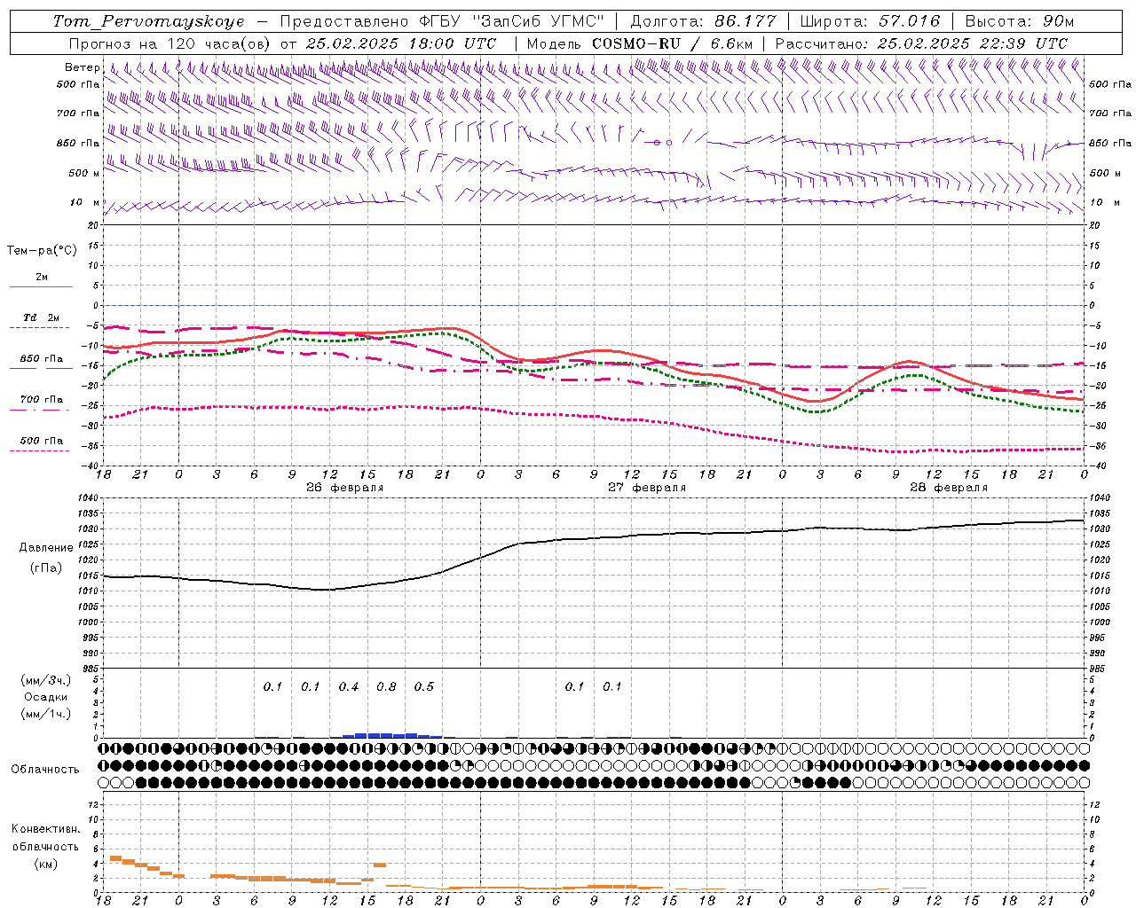The image size is (1136, 908).
Task: Click the '(мм/1ч.)' precipitation unit label
Action: 45,714
